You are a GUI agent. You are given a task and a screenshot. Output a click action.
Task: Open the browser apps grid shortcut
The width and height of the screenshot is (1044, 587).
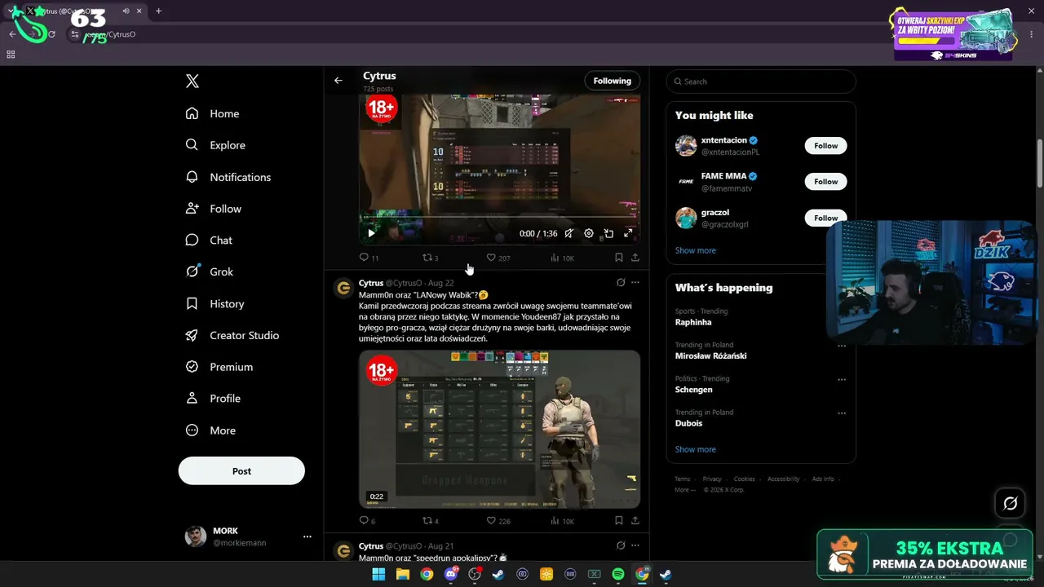[x=11, y=55]
